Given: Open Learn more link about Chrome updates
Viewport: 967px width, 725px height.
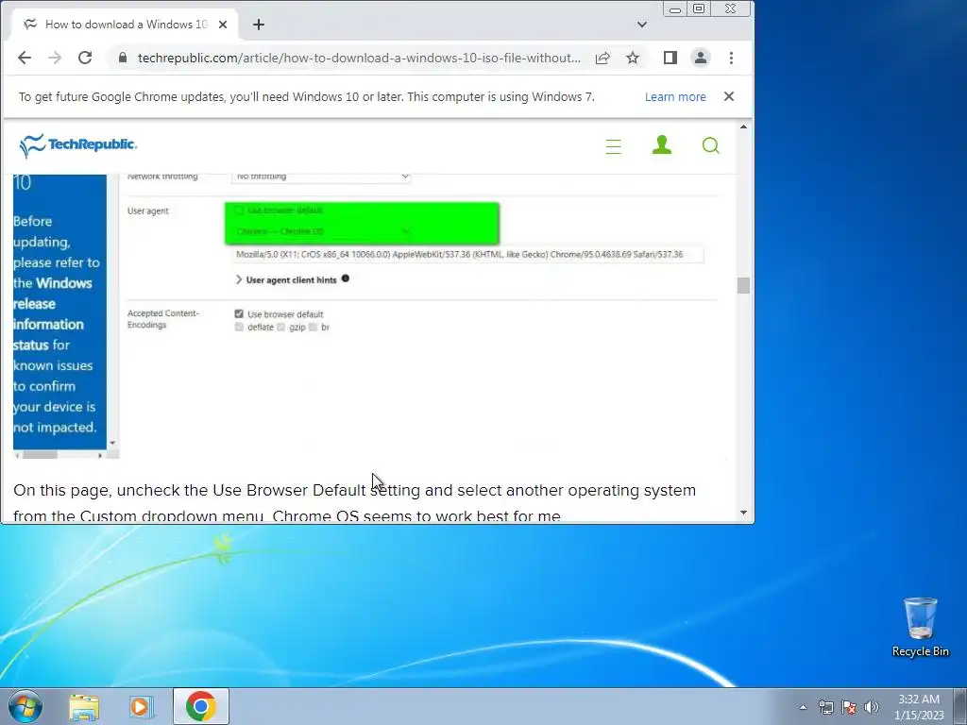Looking at the screenshot, I should coord(675,97).
